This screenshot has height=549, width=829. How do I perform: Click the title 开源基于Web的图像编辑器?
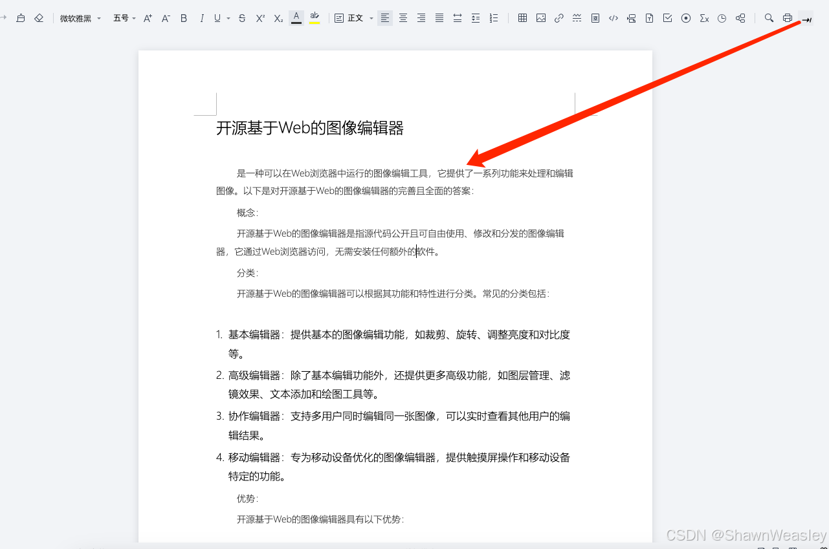click(x=310, y=128)
